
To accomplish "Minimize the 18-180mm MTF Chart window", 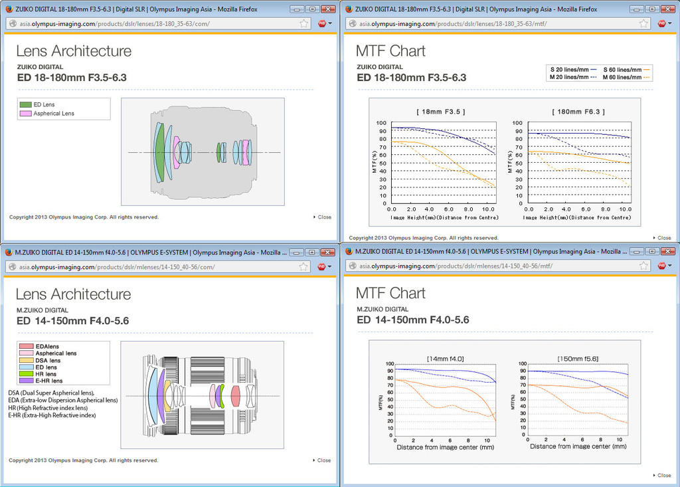I will (636, 9).
